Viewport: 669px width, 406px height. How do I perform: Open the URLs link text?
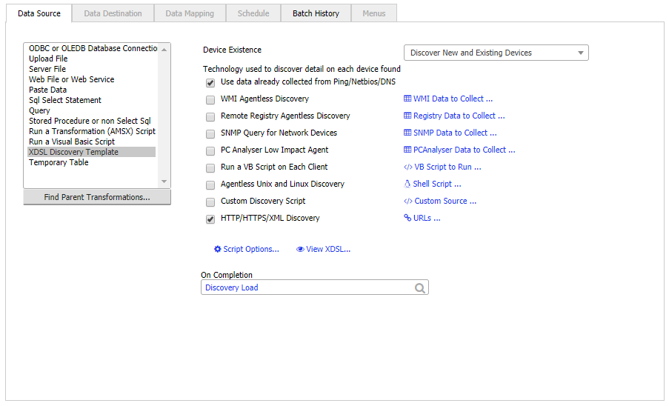[427, 219]
